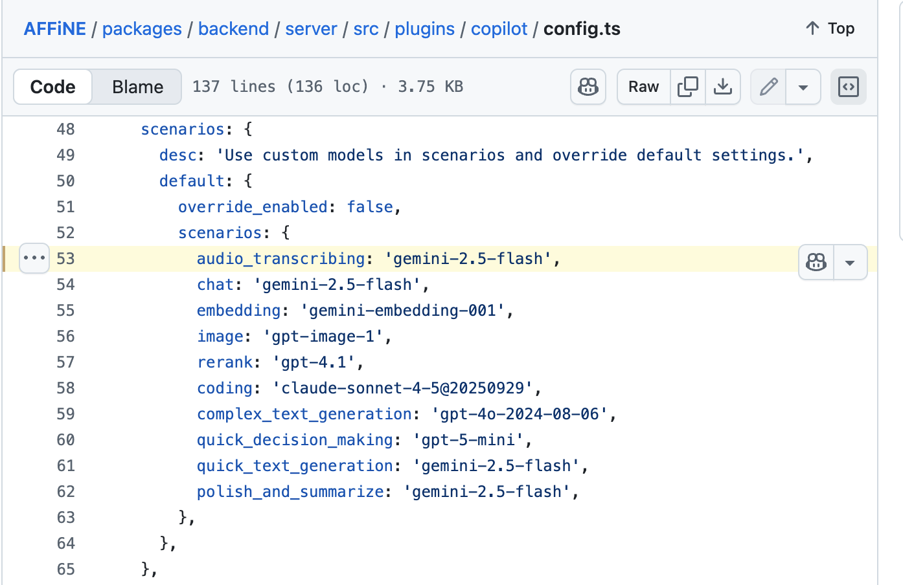The width and height of the screenshot is (903, 585).
Task: Navigate to the packages folder link
Action: [142, 28]
